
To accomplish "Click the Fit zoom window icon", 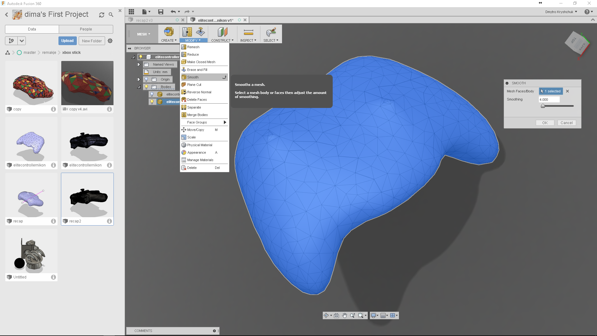I will 361,315.
